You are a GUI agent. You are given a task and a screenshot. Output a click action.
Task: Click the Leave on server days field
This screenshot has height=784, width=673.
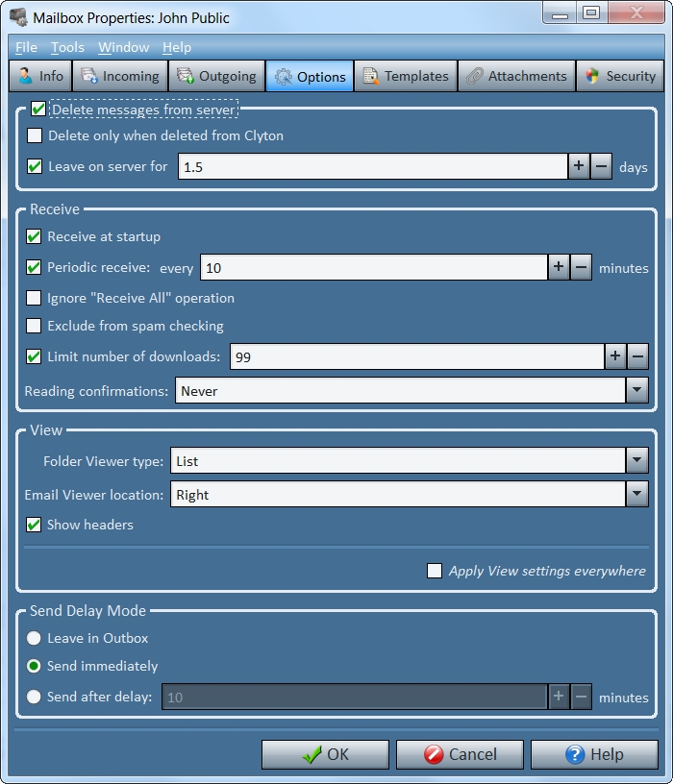point(373,166)
